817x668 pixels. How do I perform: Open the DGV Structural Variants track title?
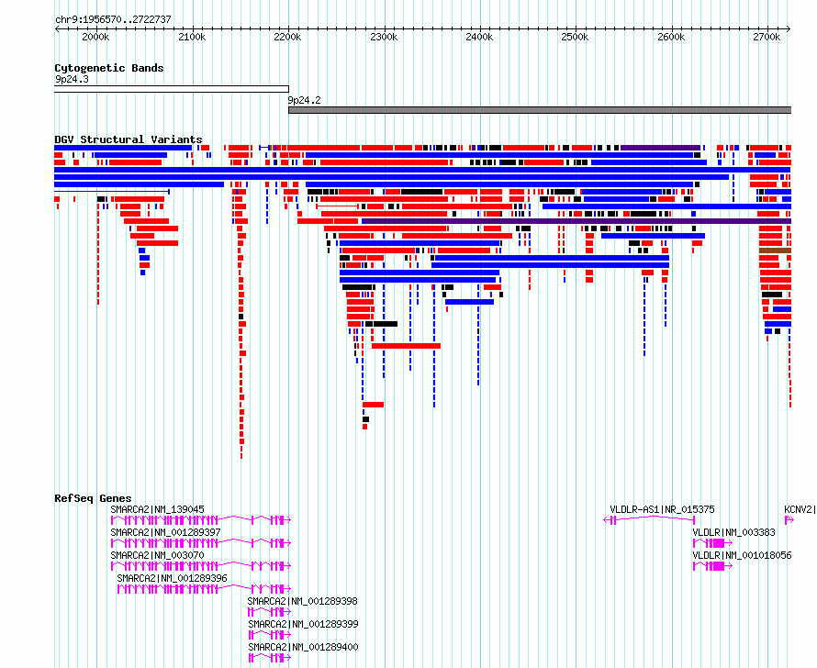click(x=129, y=139)
